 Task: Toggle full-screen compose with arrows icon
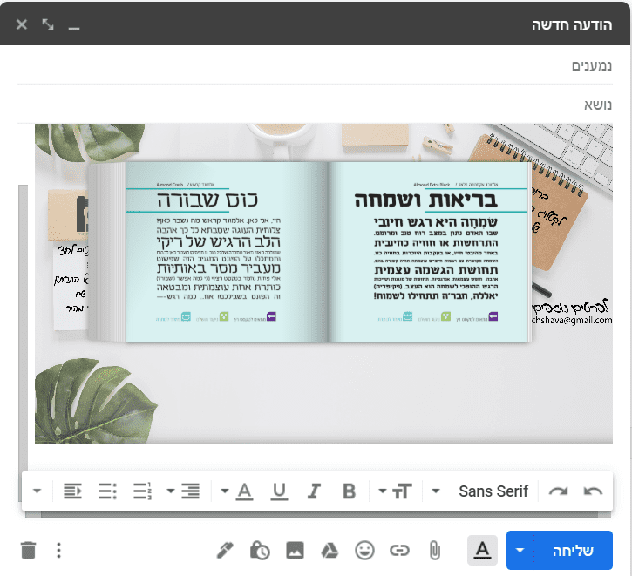[48, 24]
